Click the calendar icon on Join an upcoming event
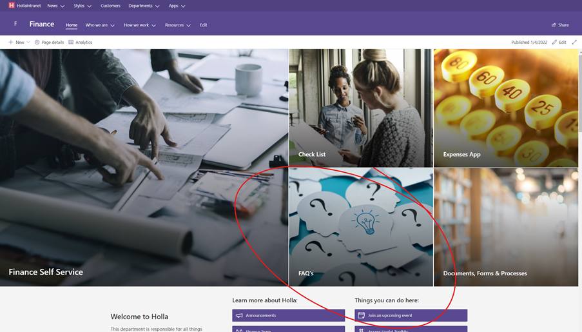 [x=361, y=315]
